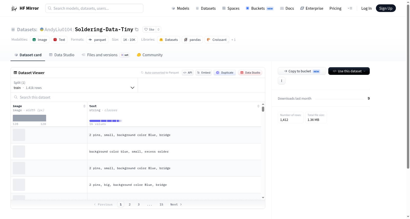Open the Use this dataset dropdown

pos(349,71)
